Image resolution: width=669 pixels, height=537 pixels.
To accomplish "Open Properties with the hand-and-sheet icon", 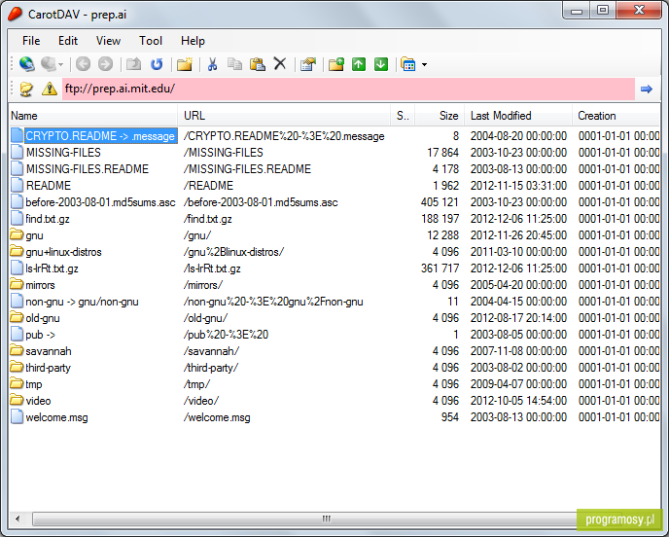I will pyautogui.click(x=308, y=64).
